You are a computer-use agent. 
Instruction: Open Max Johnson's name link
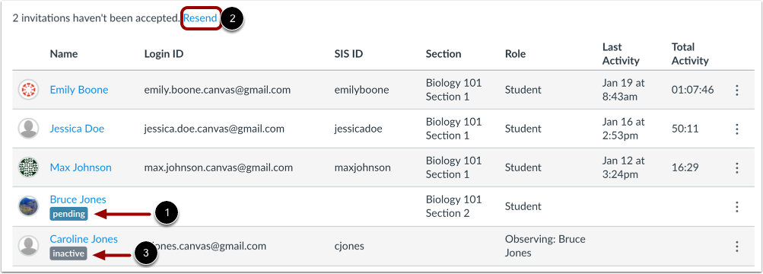tap(81, 167)
